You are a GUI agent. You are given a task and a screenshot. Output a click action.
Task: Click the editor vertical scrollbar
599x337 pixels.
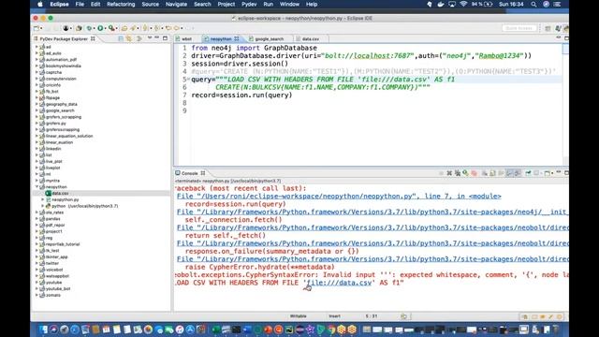click(565, 105)
